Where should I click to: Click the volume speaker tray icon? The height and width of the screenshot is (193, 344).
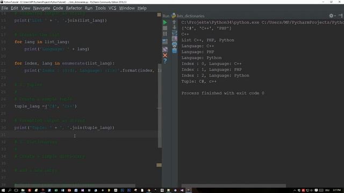[312, 190]
